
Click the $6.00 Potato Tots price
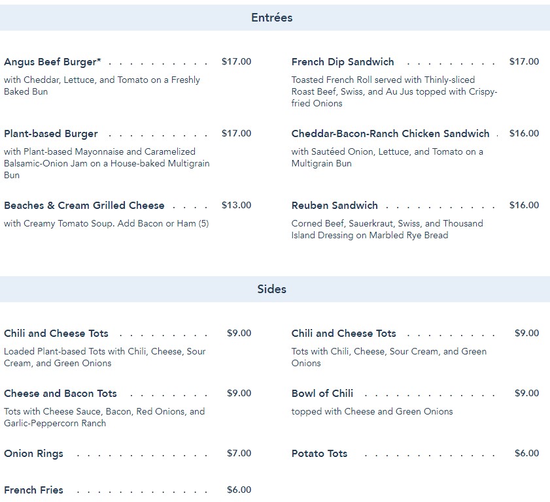tap(526, 453)
